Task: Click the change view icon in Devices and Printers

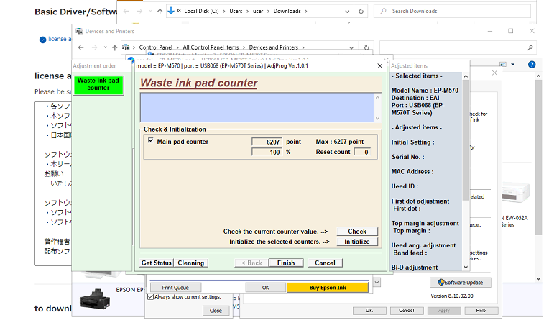Action: (x=503, y=65)
